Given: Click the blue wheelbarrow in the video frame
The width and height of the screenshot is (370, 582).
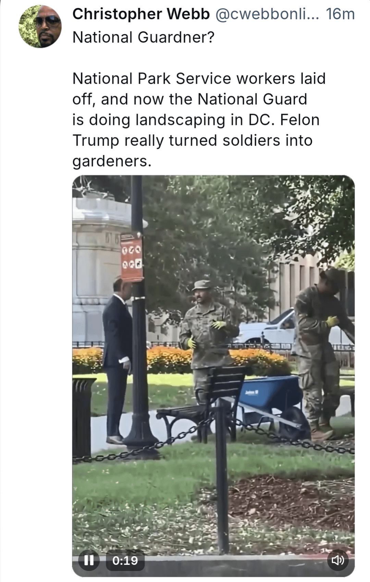Looking at the screenshot, I should point(271,403).
